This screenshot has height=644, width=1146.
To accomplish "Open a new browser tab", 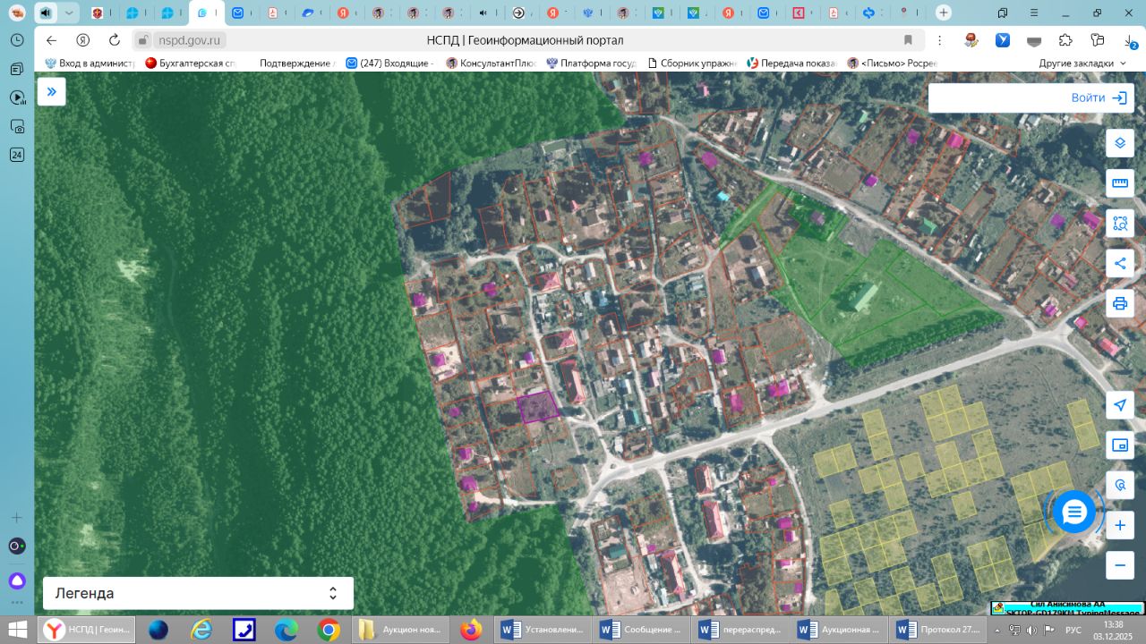I will point(943,13).
